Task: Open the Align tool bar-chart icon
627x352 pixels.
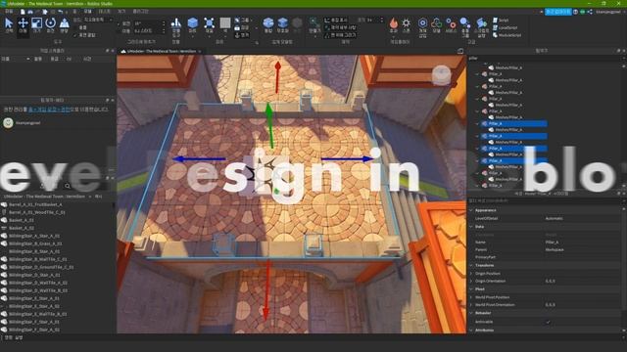Action: point(176,23)
